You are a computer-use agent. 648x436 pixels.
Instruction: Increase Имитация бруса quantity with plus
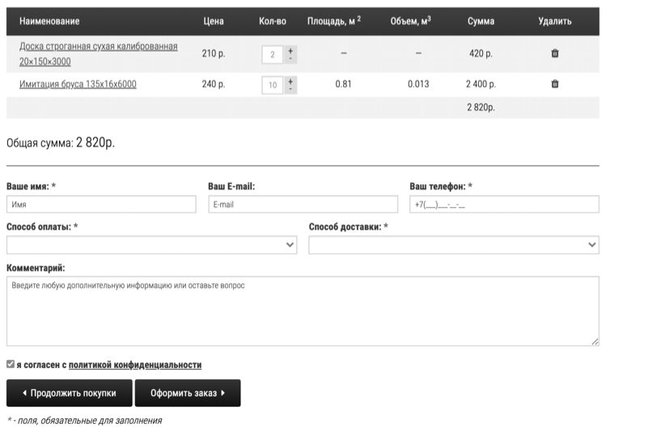290,80
